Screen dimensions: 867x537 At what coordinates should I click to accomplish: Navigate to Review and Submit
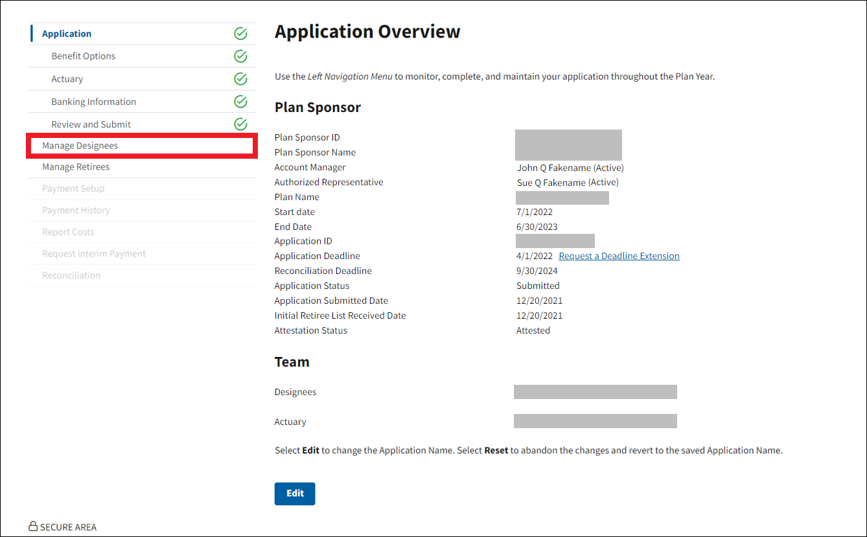click(91, 124)
